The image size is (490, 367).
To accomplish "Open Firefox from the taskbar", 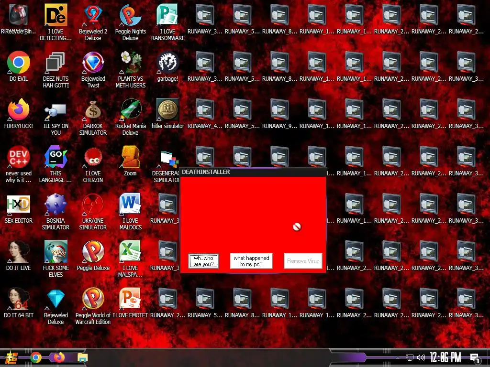I will [x=59, y=357].
